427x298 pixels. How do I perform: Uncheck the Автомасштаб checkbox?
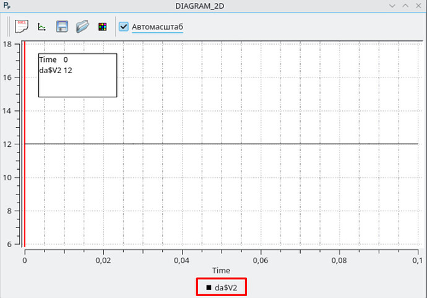tap(124, 27)
